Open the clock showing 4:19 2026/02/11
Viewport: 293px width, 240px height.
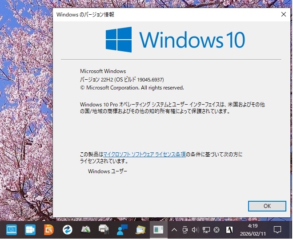click(x=253, y=230)
